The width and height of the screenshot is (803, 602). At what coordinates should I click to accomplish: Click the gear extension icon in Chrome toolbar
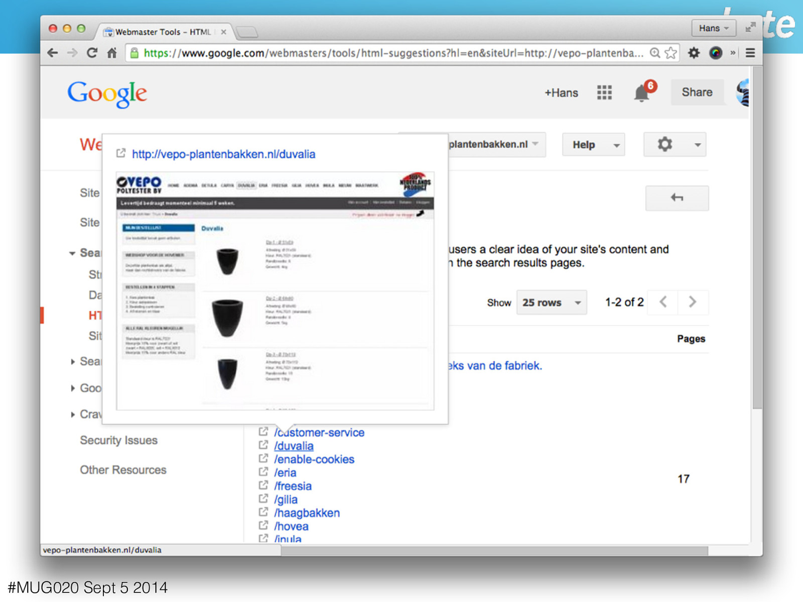pyautogui.click(x=694, y=53)
